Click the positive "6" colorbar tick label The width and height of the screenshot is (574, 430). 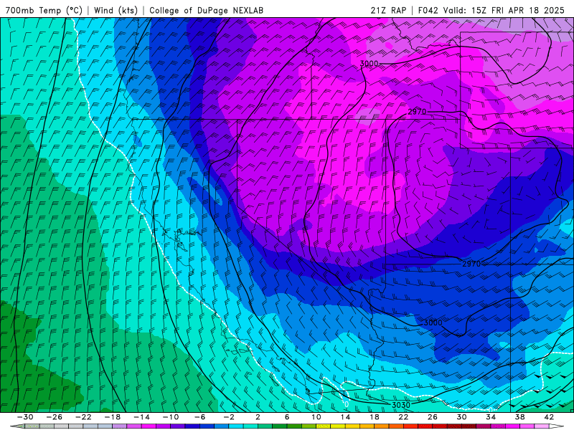[x=287, y=417]
